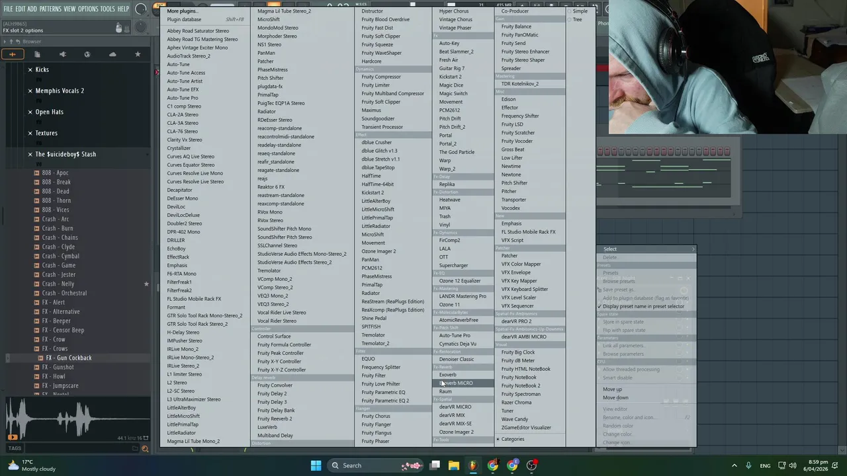This screenshot has height=476, width=847.
Task: Click the microphone icon in system tray
Action: pyautogui.click(x=748, y=465)
